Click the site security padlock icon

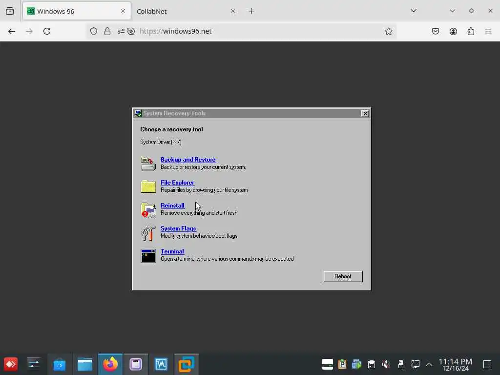pyautogui.click(x=107, y=31)
